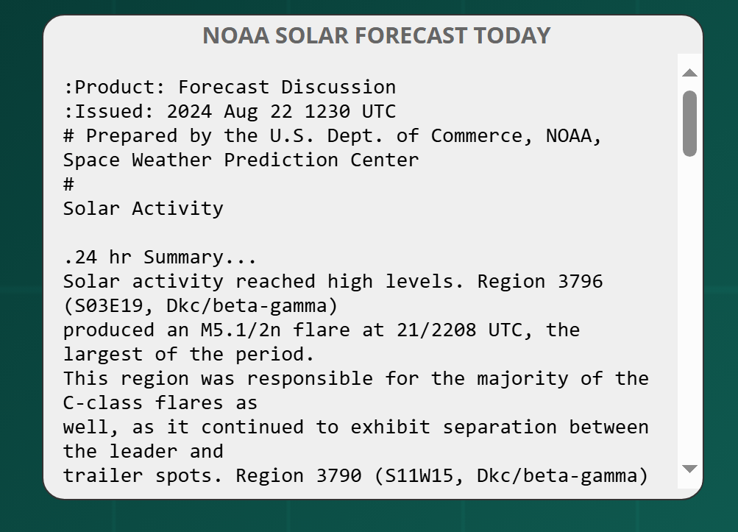Viewport: 738px width, 532px height.
Task: Click the ':Product: Forecast Discussion' line
Action: 230,87
